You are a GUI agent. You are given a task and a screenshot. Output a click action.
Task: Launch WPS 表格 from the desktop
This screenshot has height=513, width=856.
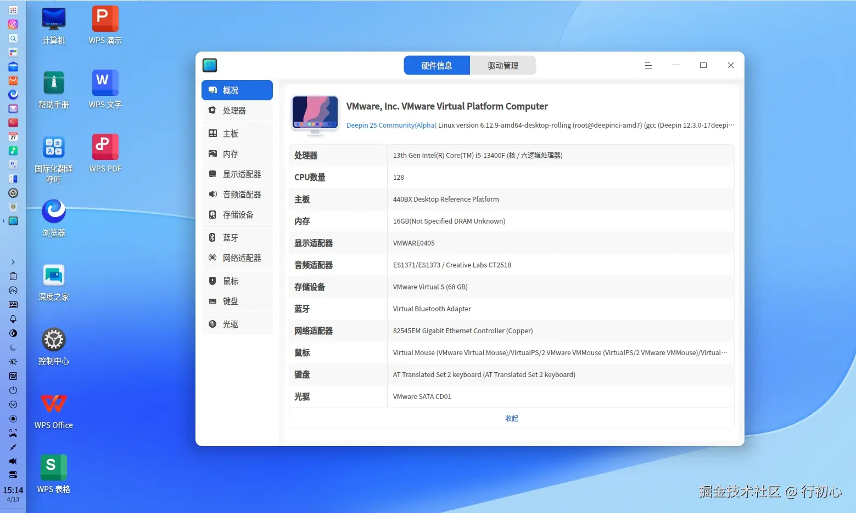pyautogui.click(x=54, y=475)
